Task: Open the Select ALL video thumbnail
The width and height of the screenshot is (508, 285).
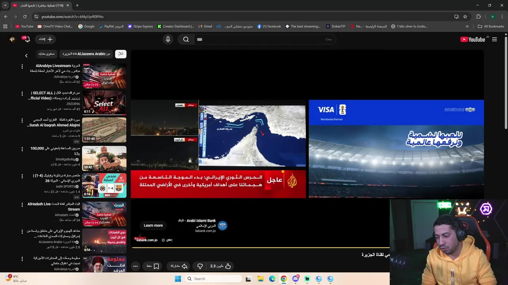Action: pos(104,103)
